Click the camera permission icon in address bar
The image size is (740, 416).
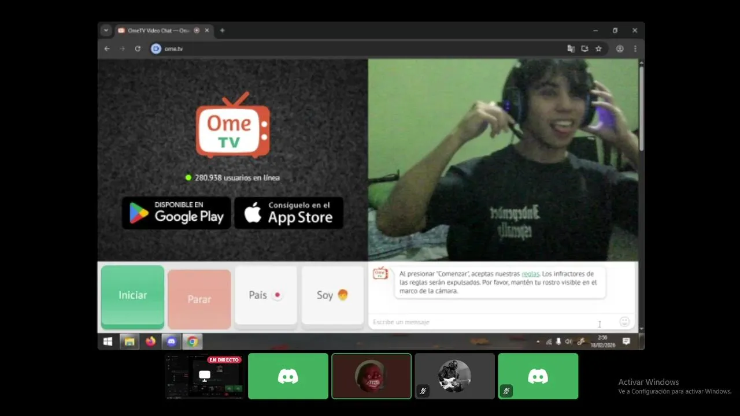tap(584, 49)
